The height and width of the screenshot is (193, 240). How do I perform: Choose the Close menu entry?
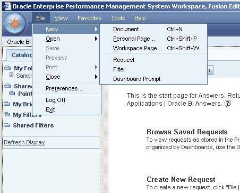point(66,77)
